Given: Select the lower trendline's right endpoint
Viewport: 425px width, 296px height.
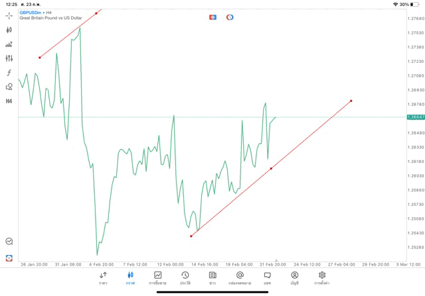Looking at the screenshot, I should point(351,101).
